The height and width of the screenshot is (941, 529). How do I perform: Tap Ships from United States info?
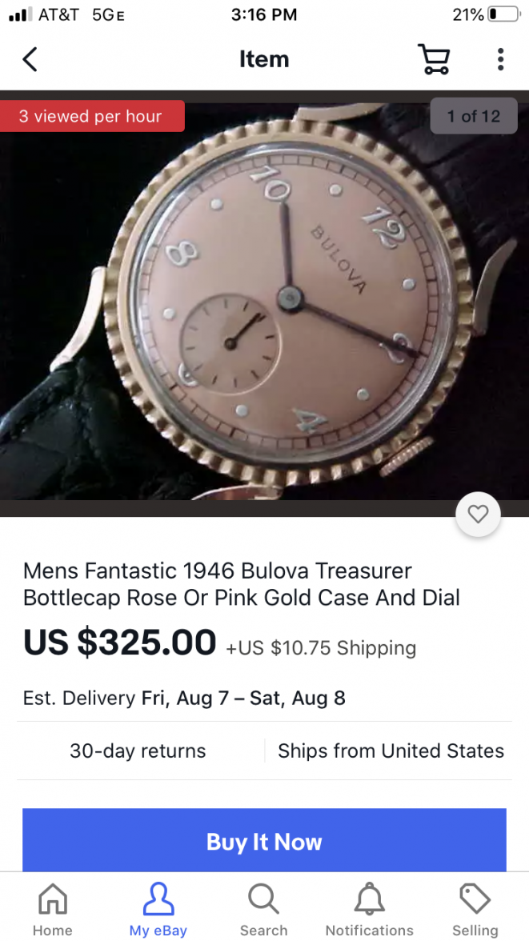(391, 751)
